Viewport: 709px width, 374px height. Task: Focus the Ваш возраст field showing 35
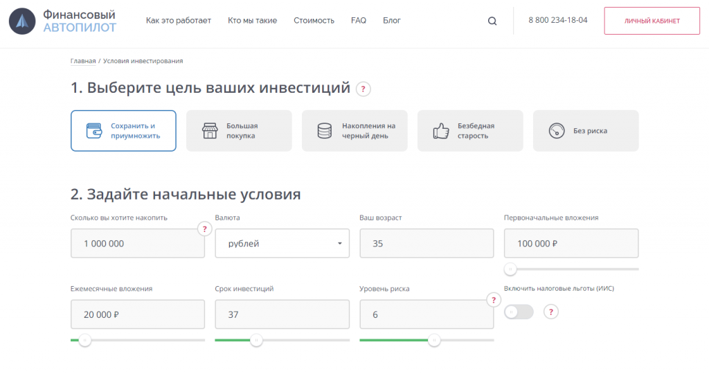[427, 243]
